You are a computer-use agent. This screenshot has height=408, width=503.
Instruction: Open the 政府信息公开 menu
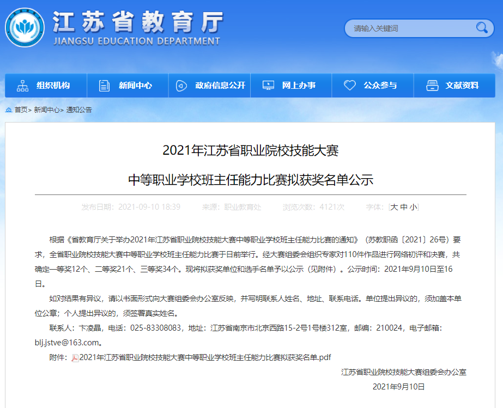pos(209,86)
